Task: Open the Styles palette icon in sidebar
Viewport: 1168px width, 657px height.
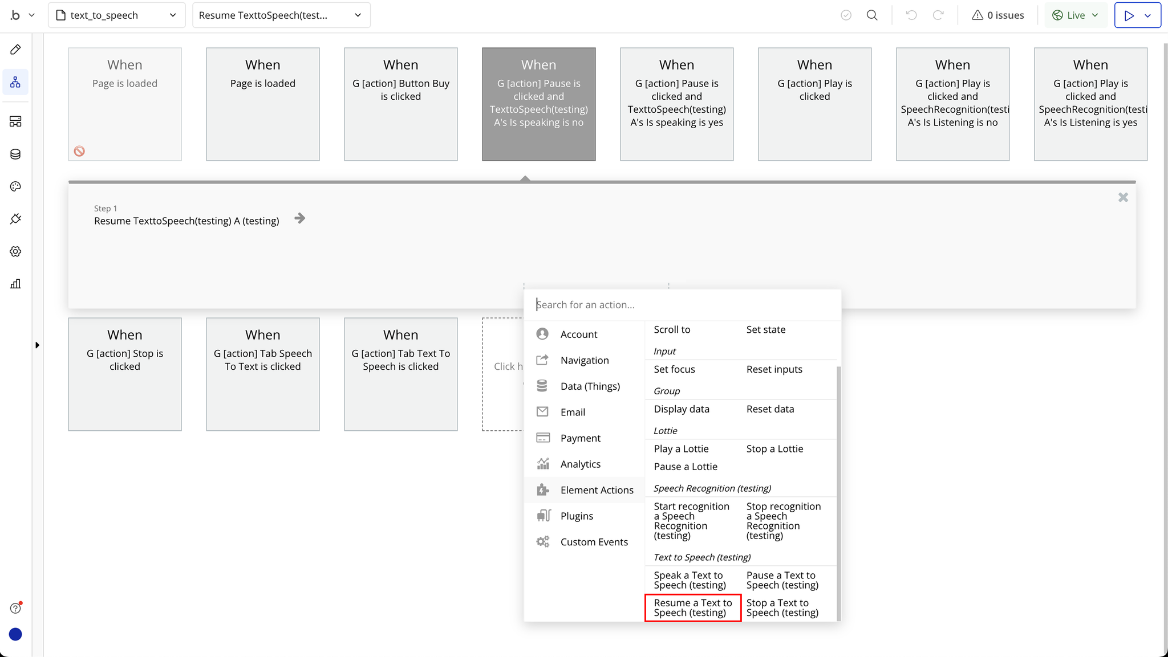Action: [15, 186]
